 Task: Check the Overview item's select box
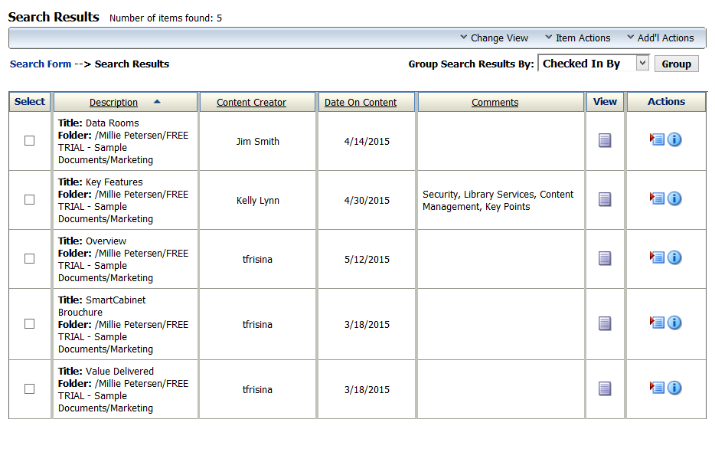click(x=29, y=258)
